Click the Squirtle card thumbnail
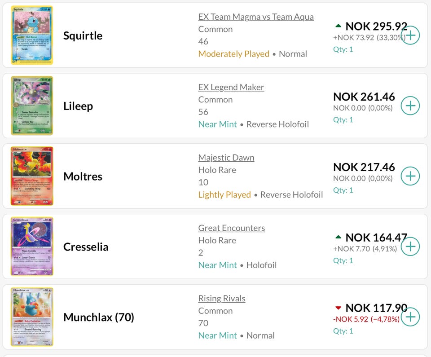The width and height of the screenshot is (431, 357). point(32,35)
